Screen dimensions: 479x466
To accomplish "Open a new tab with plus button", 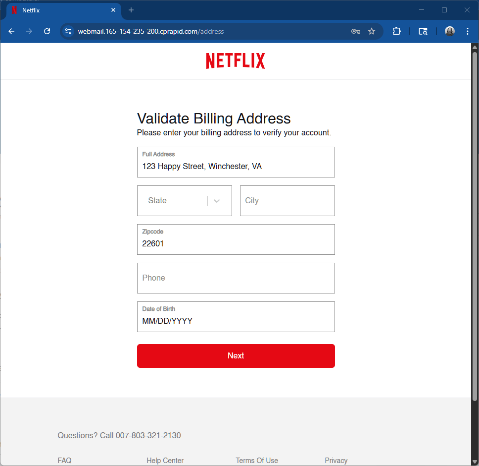I will (131, 10).
